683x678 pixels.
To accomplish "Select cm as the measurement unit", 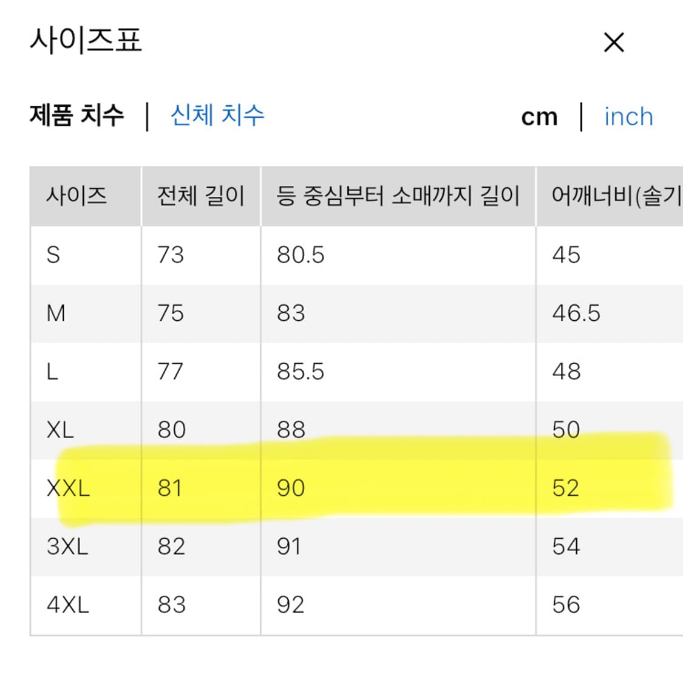I will click(x=540, y=116).
